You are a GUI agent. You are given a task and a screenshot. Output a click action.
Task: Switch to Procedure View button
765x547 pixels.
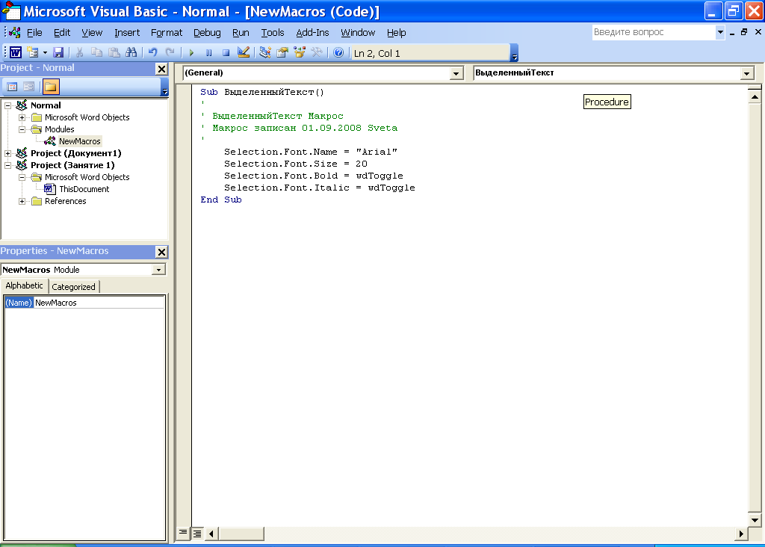click(x=182, y=532)
